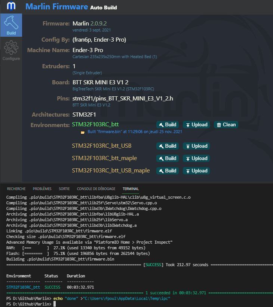
Task: Click the RAM 27.1% usage line in terminal
Action: [76, 248]
